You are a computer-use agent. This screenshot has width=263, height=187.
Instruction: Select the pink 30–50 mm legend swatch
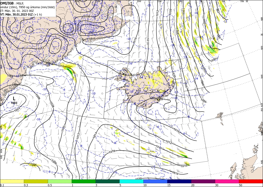point(227,181)
